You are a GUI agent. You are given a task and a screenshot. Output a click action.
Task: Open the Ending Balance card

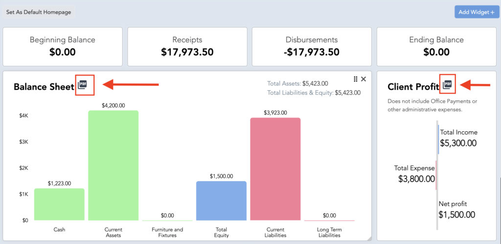[x=436, y=46]
